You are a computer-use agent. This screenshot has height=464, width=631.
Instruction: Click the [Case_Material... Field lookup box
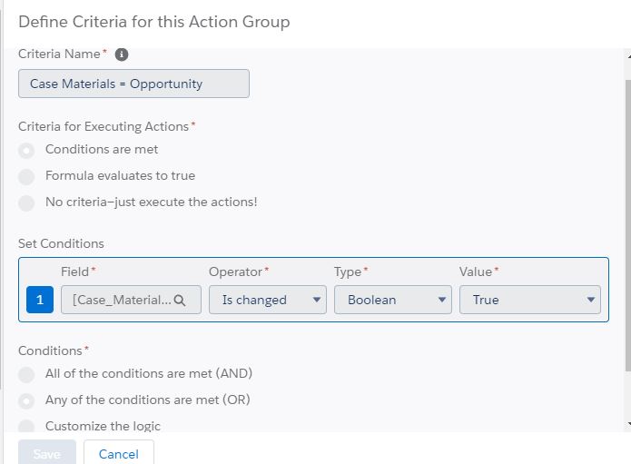pyautogui.click(x=118, y=300)
